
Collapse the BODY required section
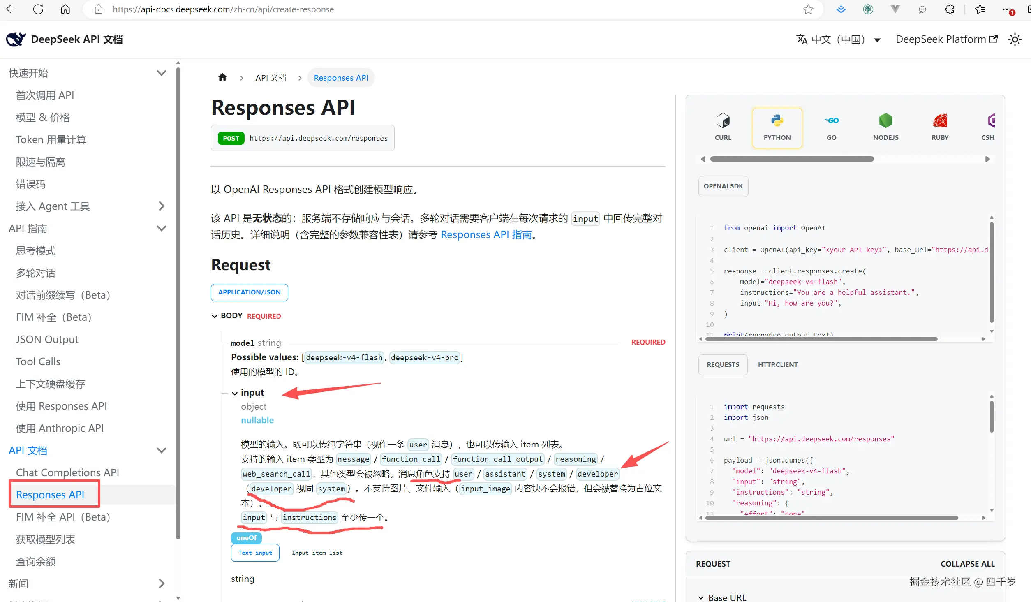point(214,316)
